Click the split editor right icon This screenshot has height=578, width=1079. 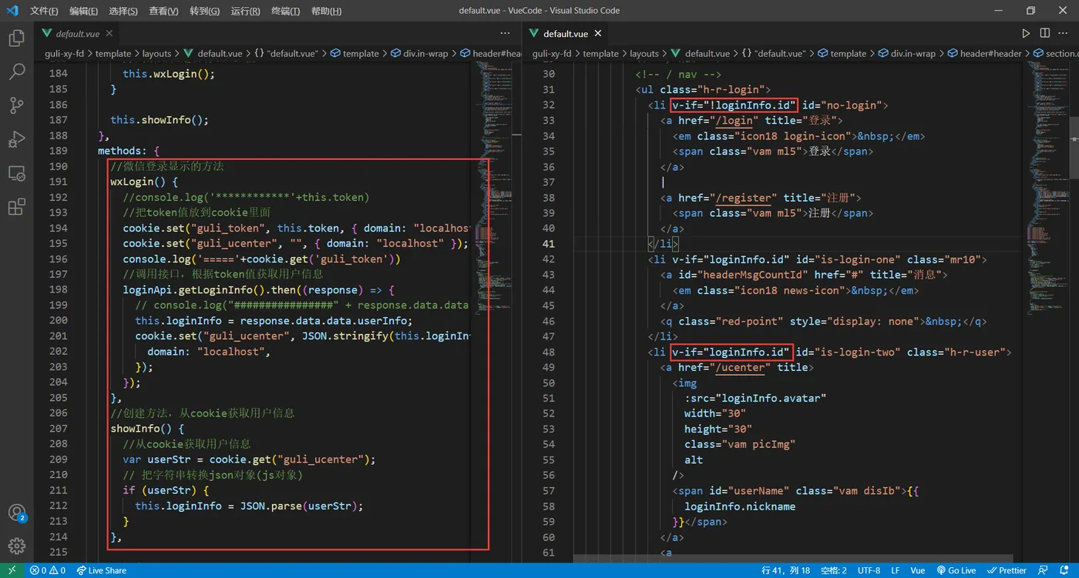(x=1045, y=33)
